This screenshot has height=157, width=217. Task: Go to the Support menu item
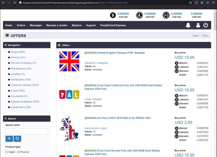tap(91, 25)
